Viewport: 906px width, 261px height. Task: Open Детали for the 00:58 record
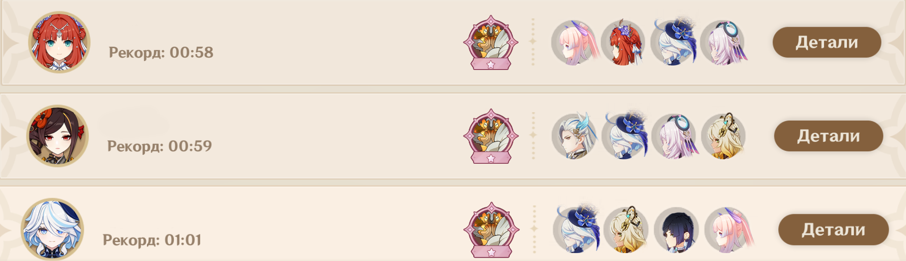click(x=827, y=42)
